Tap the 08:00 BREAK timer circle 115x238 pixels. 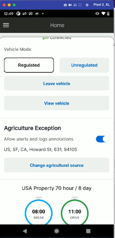click(39, 212)
